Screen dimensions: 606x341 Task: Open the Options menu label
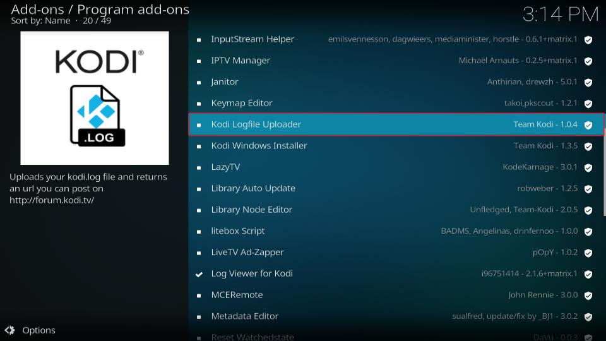[x=39, y=330]
